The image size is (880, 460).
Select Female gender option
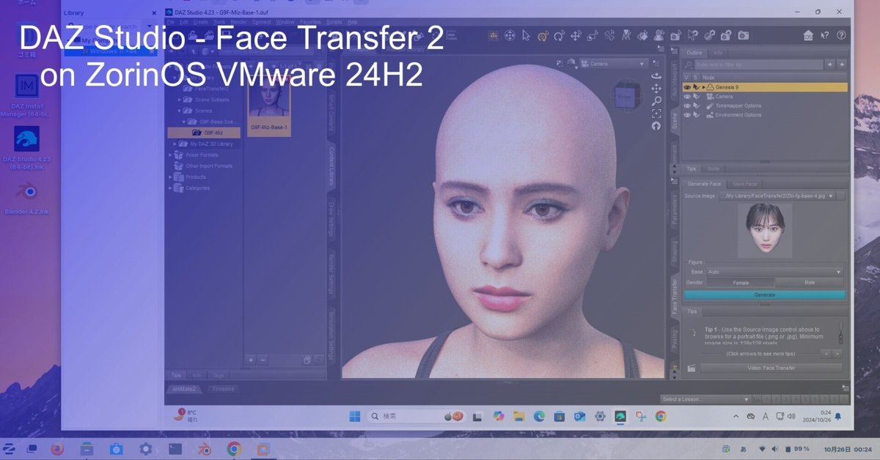click(x=741, y=283)
